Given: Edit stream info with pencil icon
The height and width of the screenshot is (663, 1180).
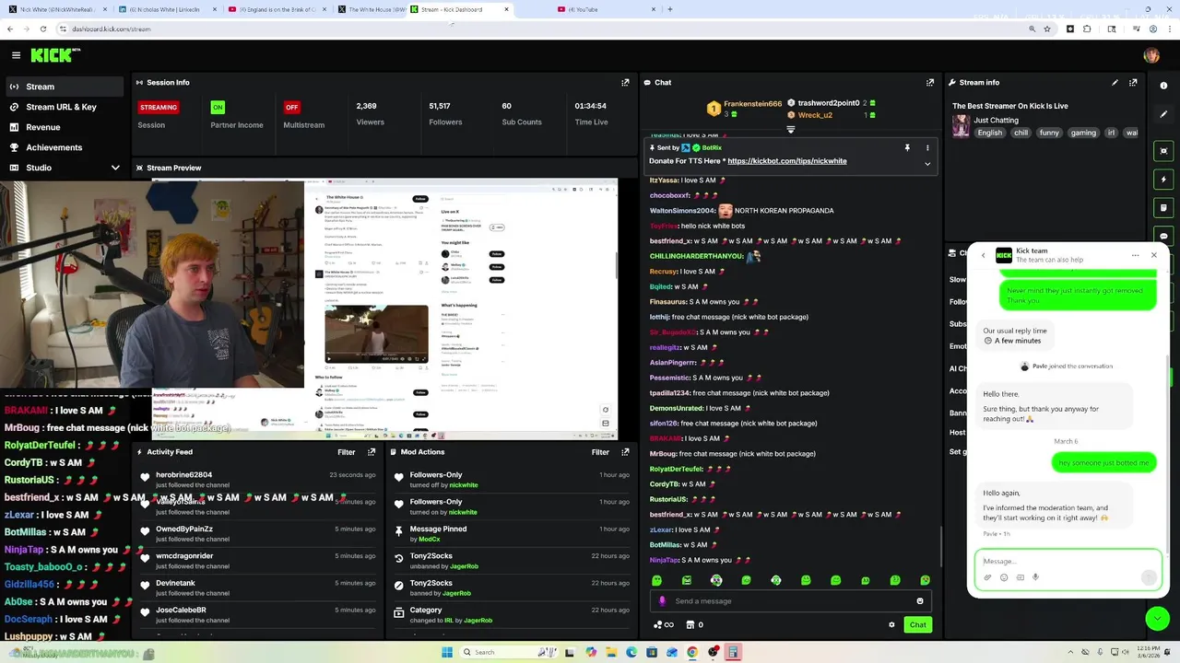Looking at the screenshot, I should pos(1115,82).
